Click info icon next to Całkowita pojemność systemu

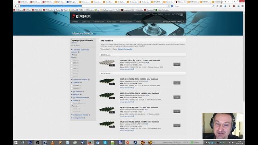[x=79, y=52]
